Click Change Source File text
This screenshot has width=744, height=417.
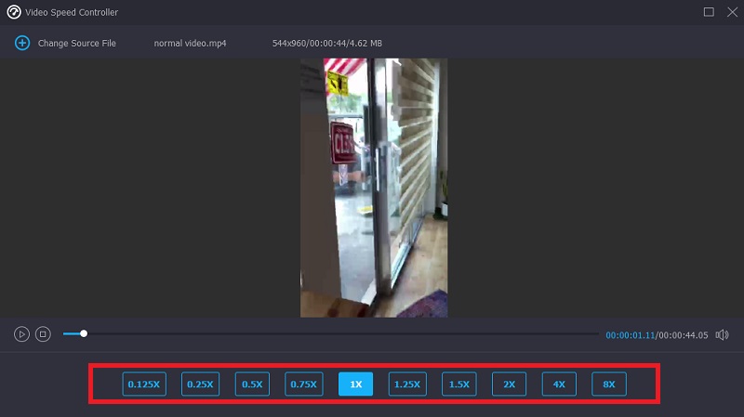76,43
